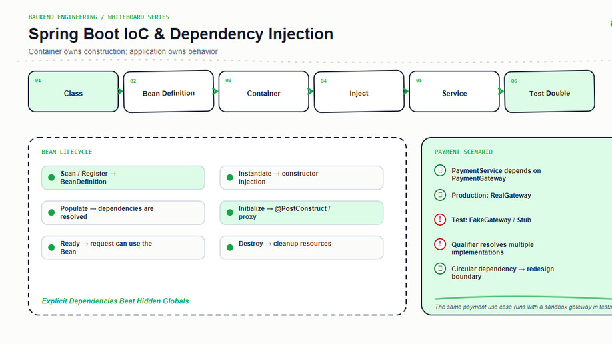This screenshot has height=344, width=612.
Task: Click the PAYMENT SCENARIO heading
Action: click(x=463, y=152)
